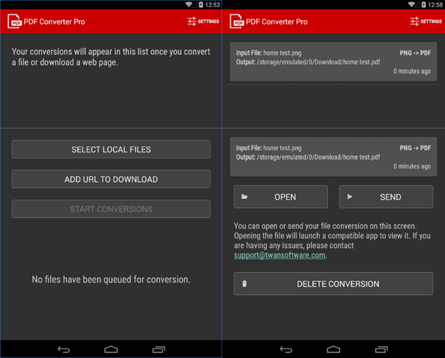The width and height of the screenshot is (445, 358).
Task: Tap the Android home icon on the right screen
Action: click(334, 349)
